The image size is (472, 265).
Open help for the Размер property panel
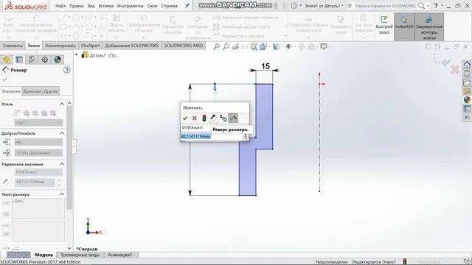67,70
